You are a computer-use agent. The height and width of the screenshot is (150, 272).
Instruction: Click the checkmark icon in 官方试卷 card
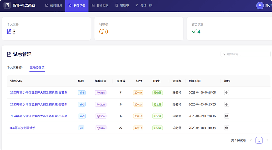pyautogui.click(x=194, y=31)
